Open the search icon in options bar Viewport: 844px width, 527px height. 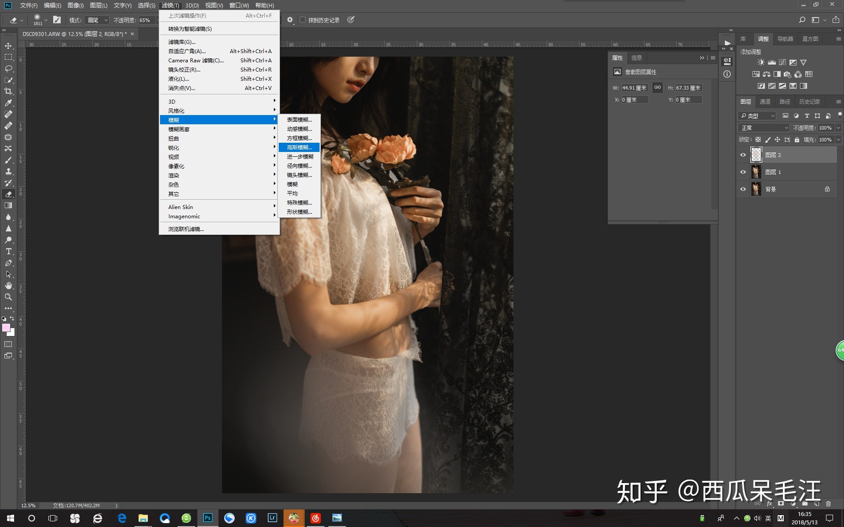[802, 20]
